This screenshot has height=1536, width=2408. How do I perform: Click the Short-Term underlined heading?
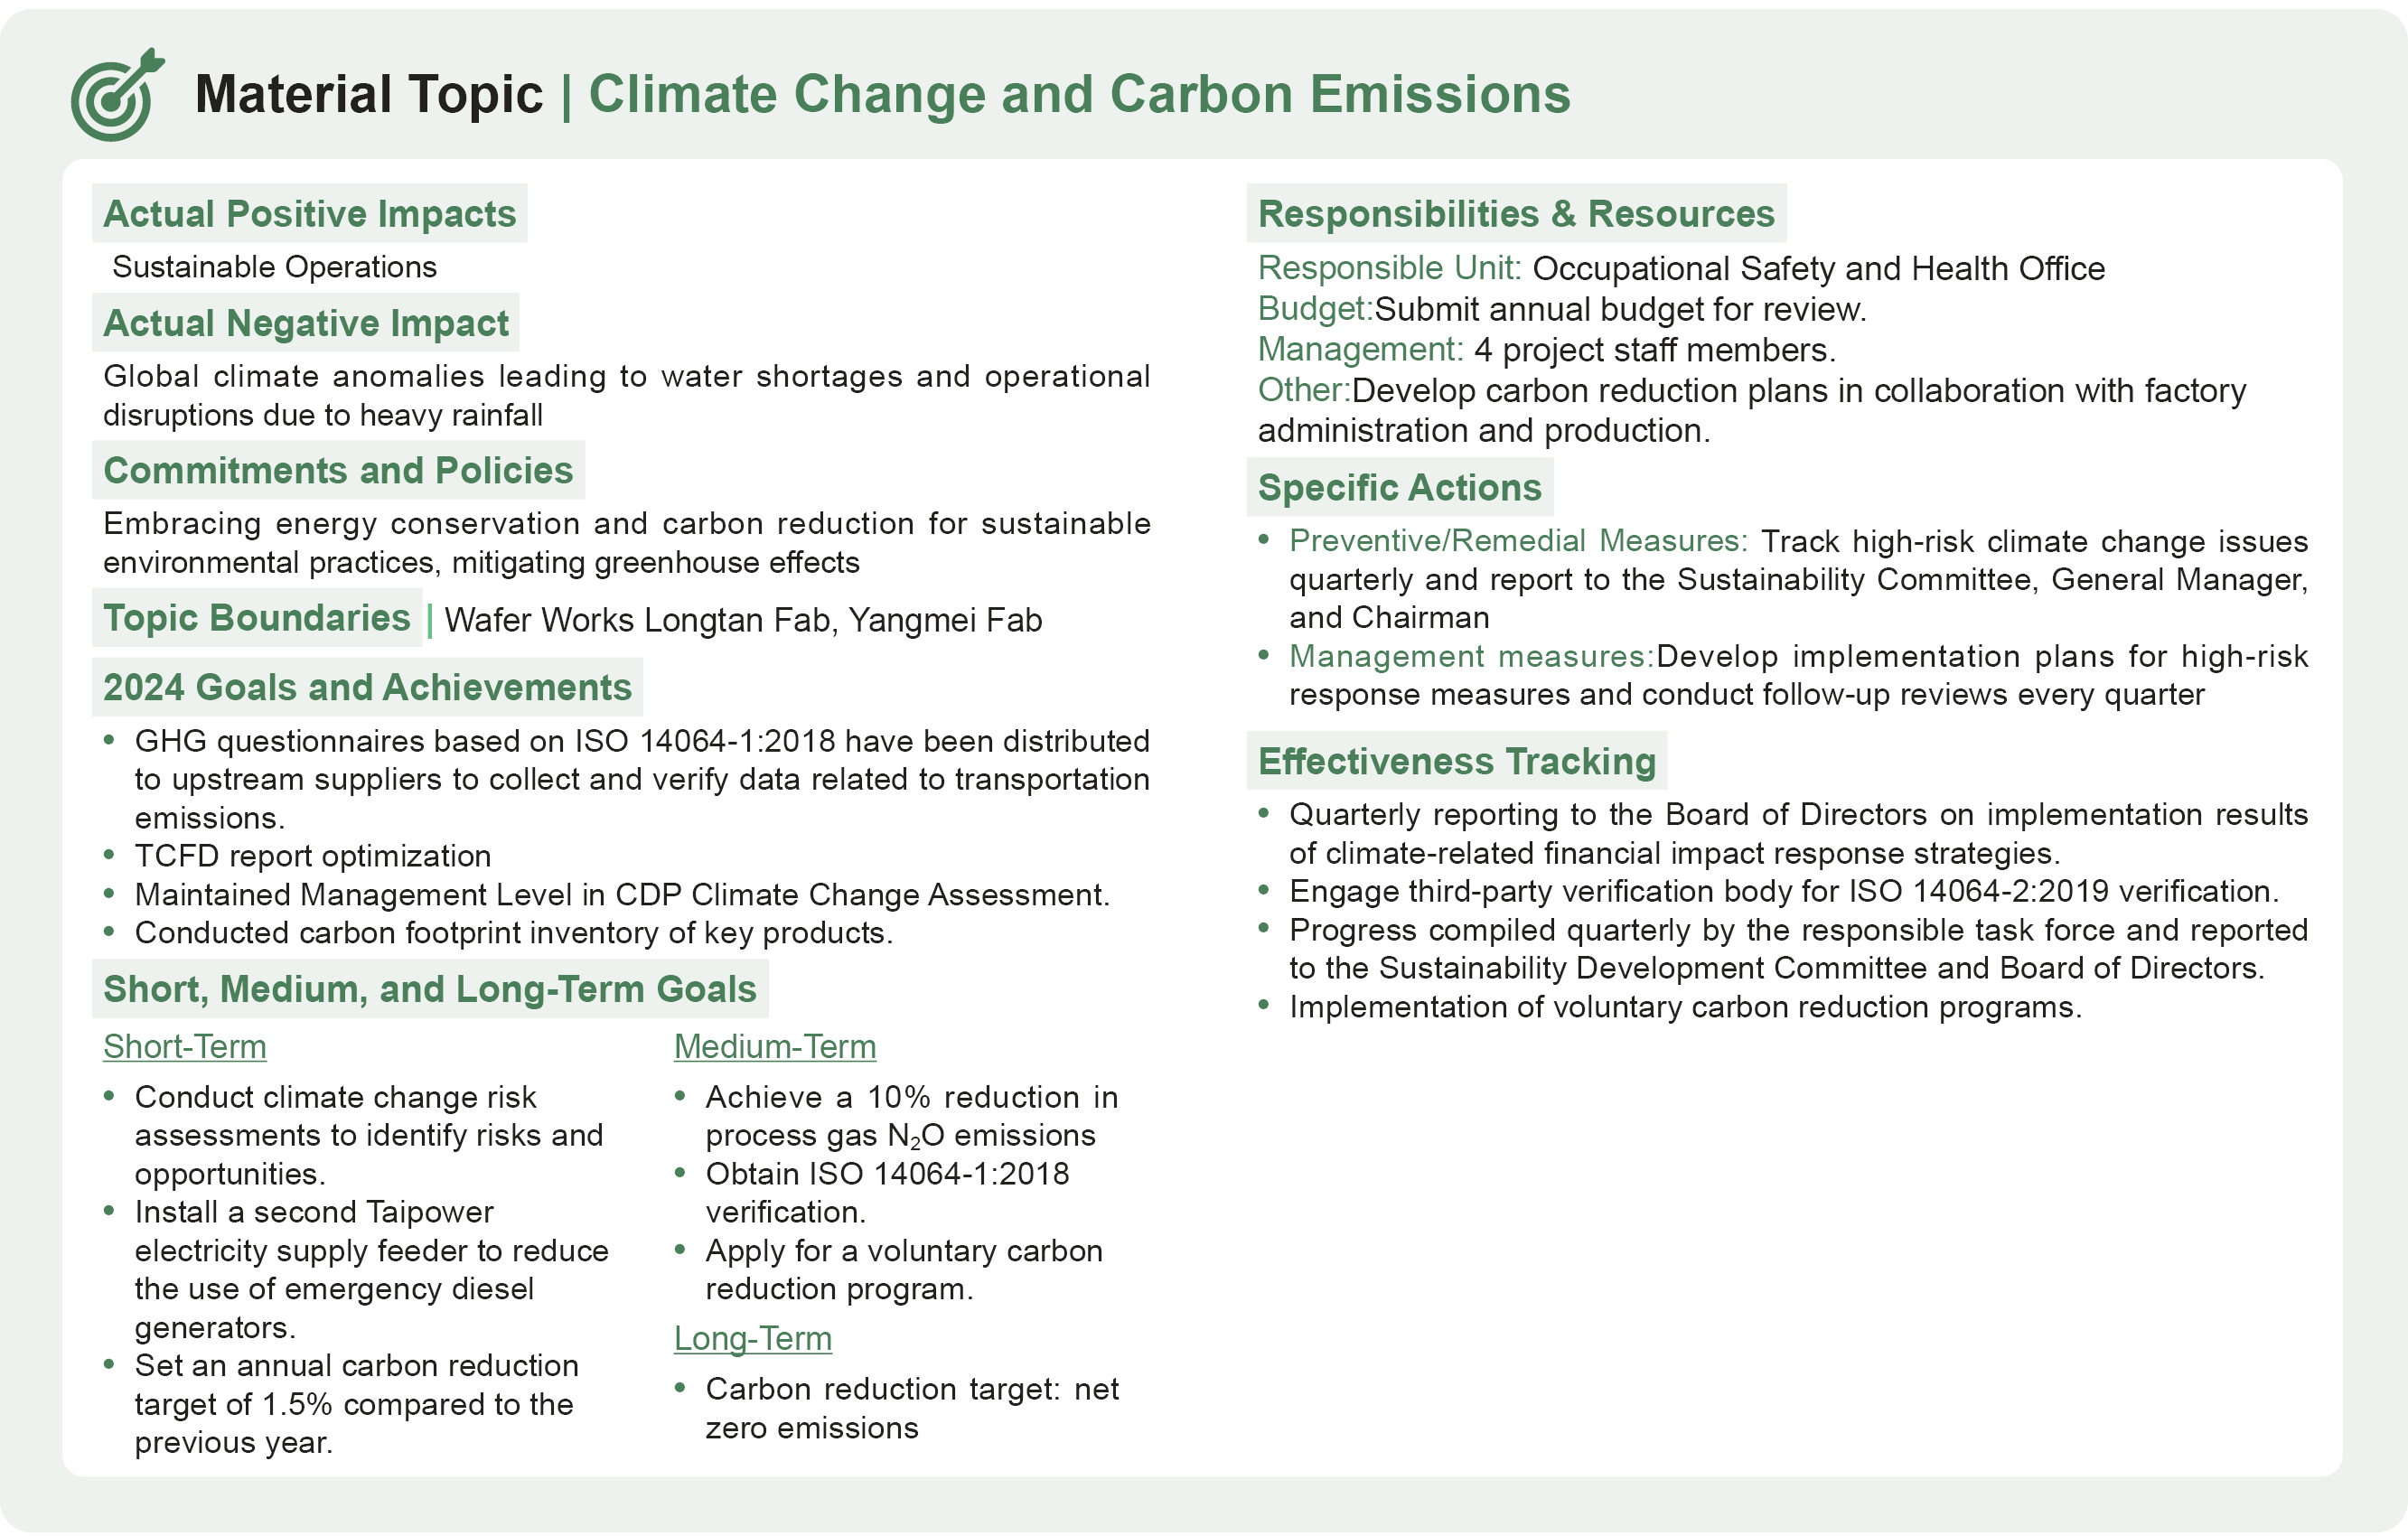tap(185, 1046)
